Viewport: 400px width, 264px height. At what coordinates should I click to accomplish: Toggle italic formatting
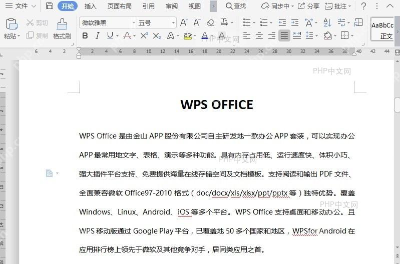coord(98,35)
